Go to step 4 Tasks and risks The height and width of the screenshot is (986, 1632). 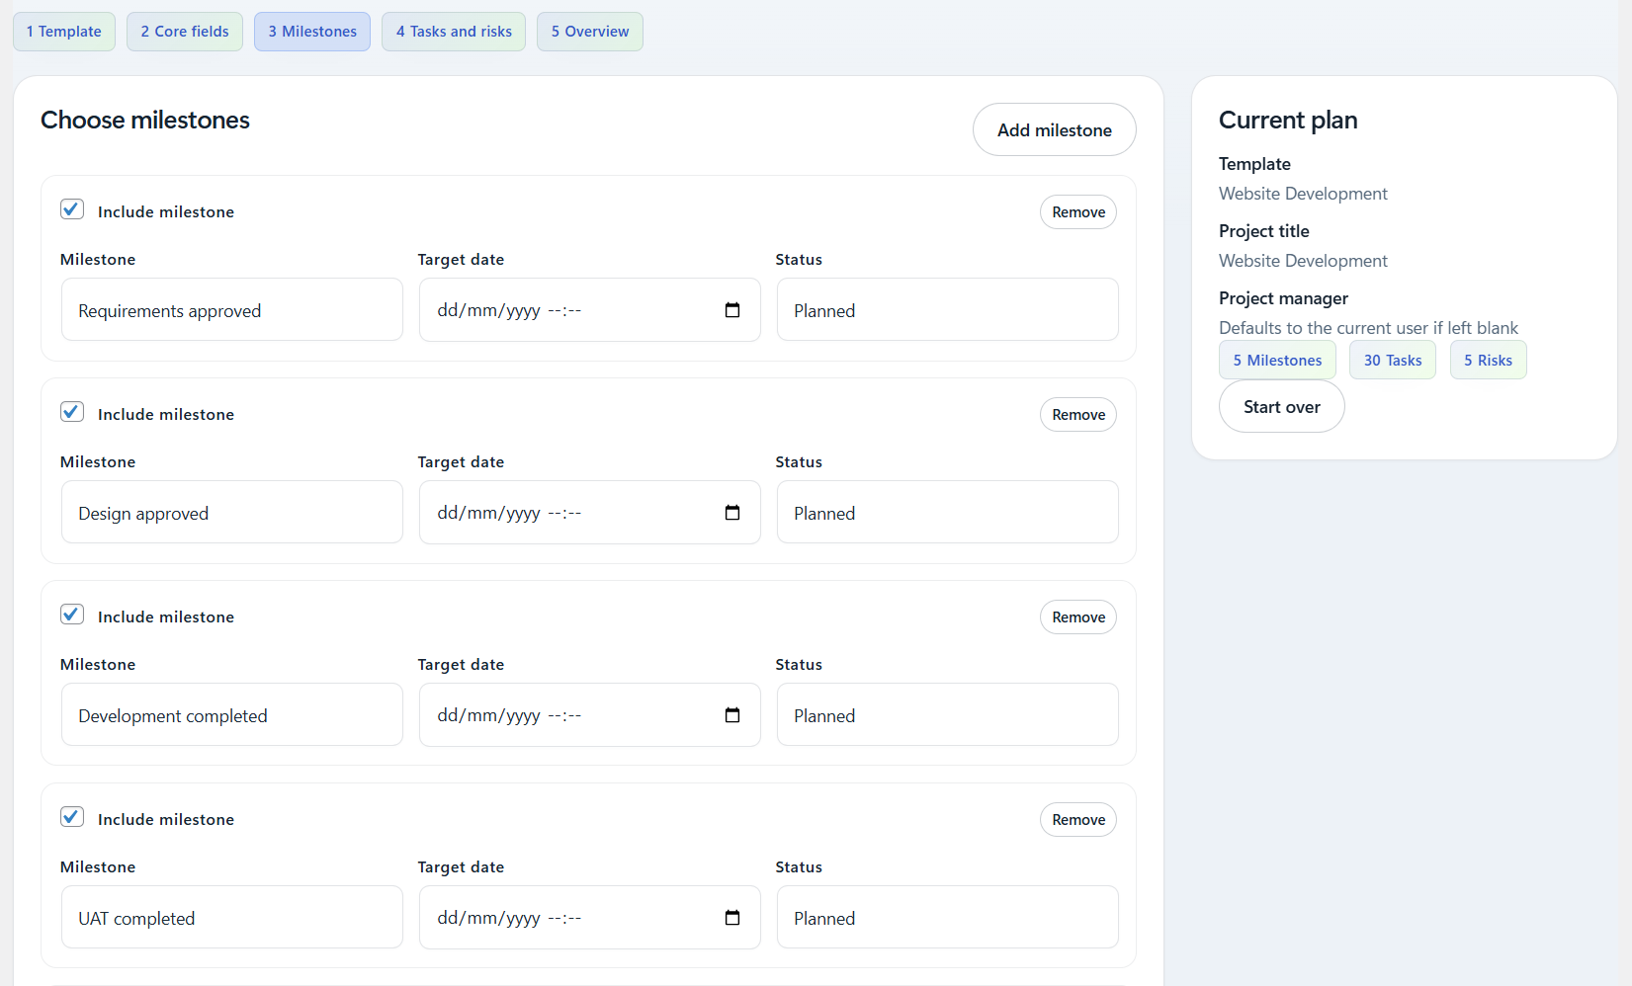pos(454,32)
